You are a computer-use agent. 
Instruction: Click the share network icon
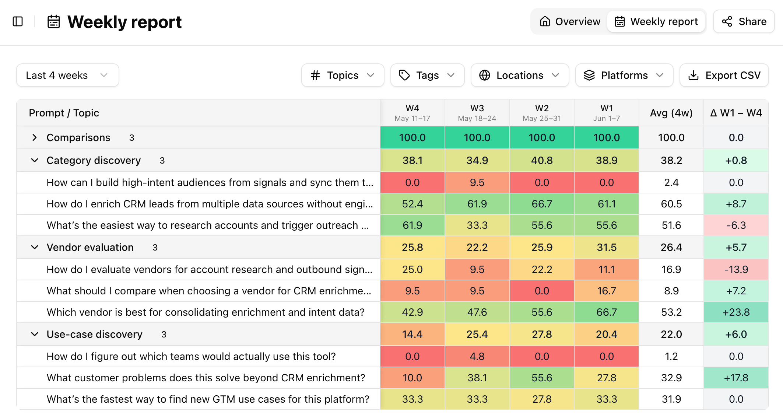click(x=727, y=21)
